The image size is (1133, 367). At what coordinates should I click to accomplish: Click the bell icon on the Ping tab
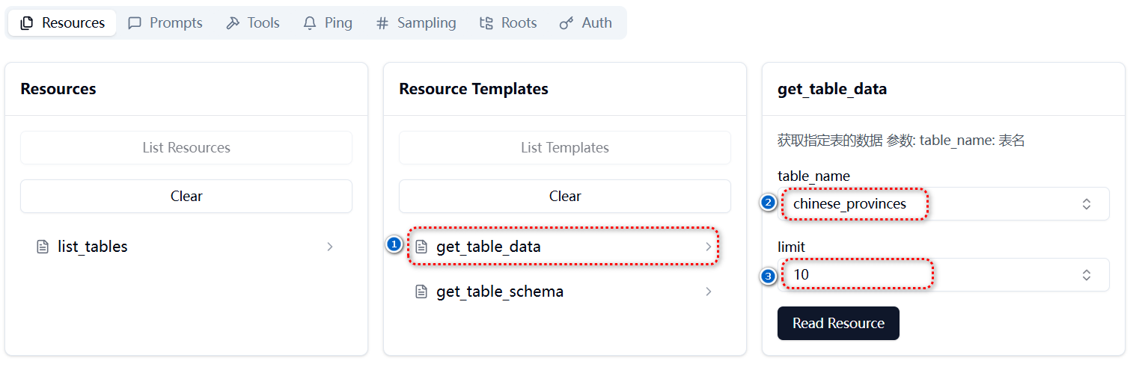tap(310, 23)
